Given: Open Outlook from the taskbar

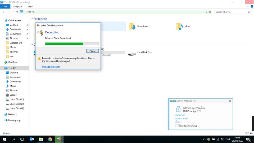Looking at the screenshot, I should pyautogui.click(x=32, y=139).
